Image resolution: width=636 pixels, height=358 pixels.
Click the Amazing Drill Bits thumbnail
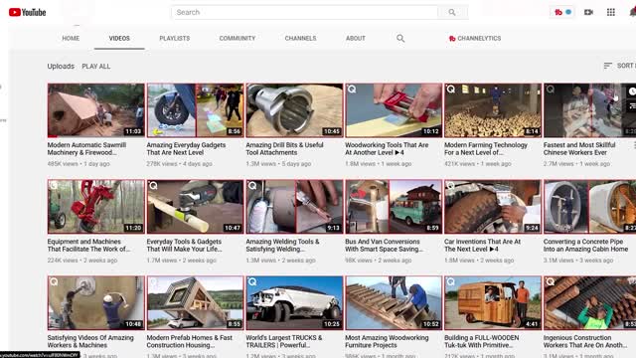pyautogui.click(x=294, y=110)
